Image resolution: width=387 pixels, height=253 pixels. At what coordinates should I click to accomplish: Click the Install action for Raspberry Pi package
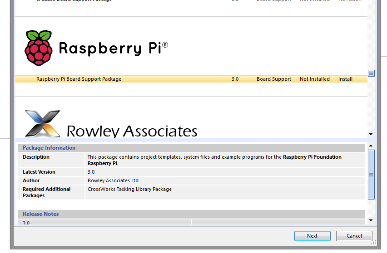click(x=345, y=79)
